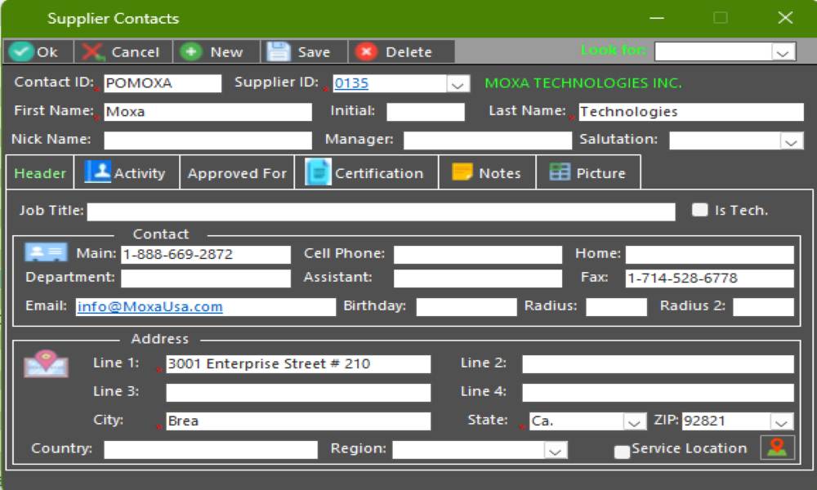Expand the State dropdown
Viewport: 817px width, 490px height.
tap(635, 422)
